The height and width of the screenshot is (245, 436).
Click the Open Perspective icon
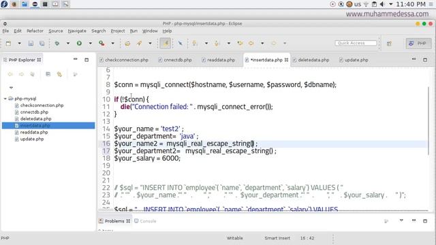click(389, 44)
